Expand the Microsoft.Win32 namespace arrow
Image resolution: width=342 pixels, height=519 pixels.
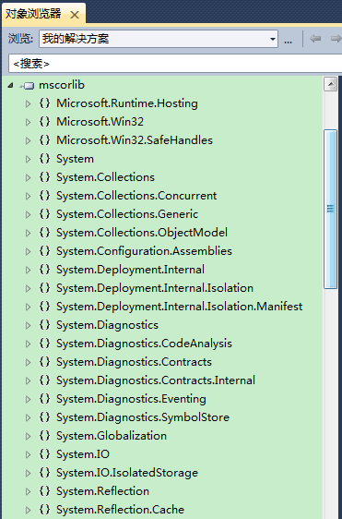29,123
